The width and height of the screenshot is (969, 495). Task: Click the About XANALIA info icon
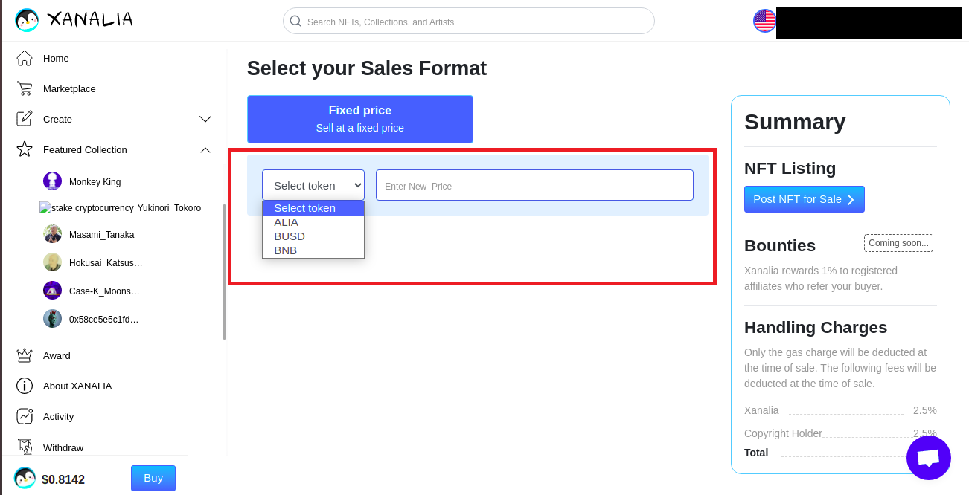(25, 386)
